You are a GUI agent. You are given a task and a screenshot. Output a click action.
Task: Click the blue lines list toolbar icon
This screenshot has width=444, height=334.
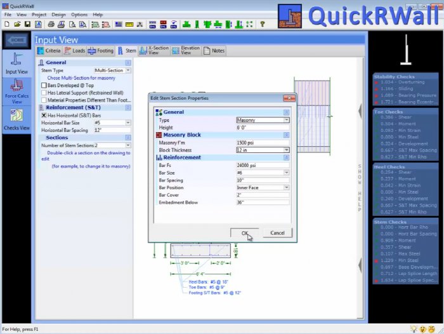[119, 24]
